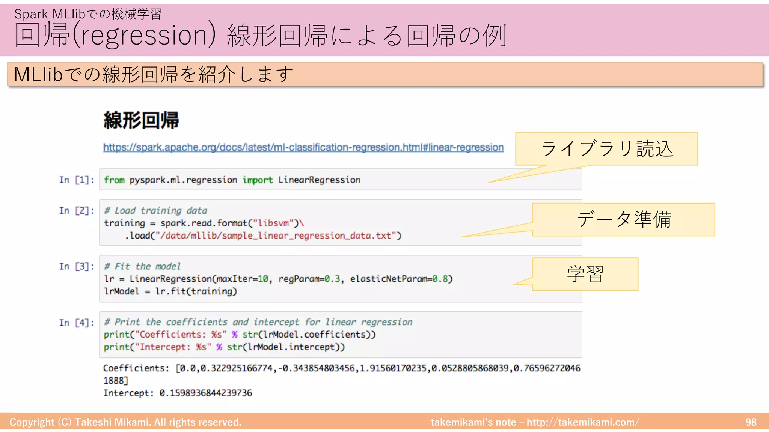This screenshot has height=432, width=769.
Task: Click the データ準備 callout box
Action: [x=623, y=219]
